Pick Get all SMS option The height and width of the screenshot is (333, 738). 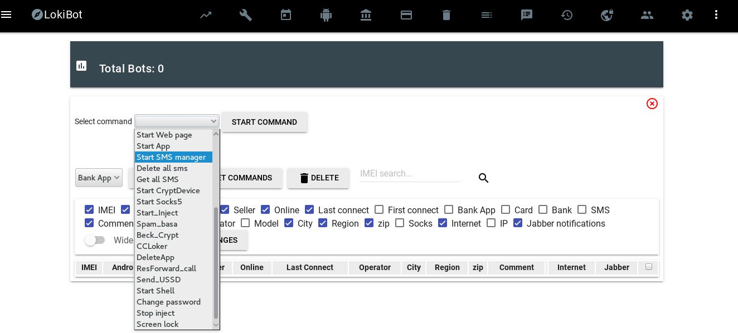coord(173,179)
